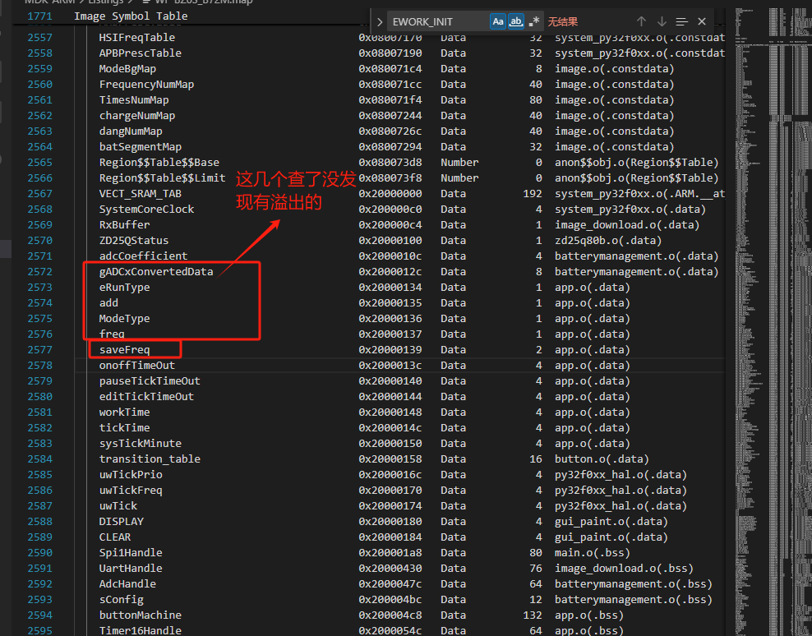Click the tickTime symbol
Image resolution: width=812 pixels, height=636 pixels.
124,428
